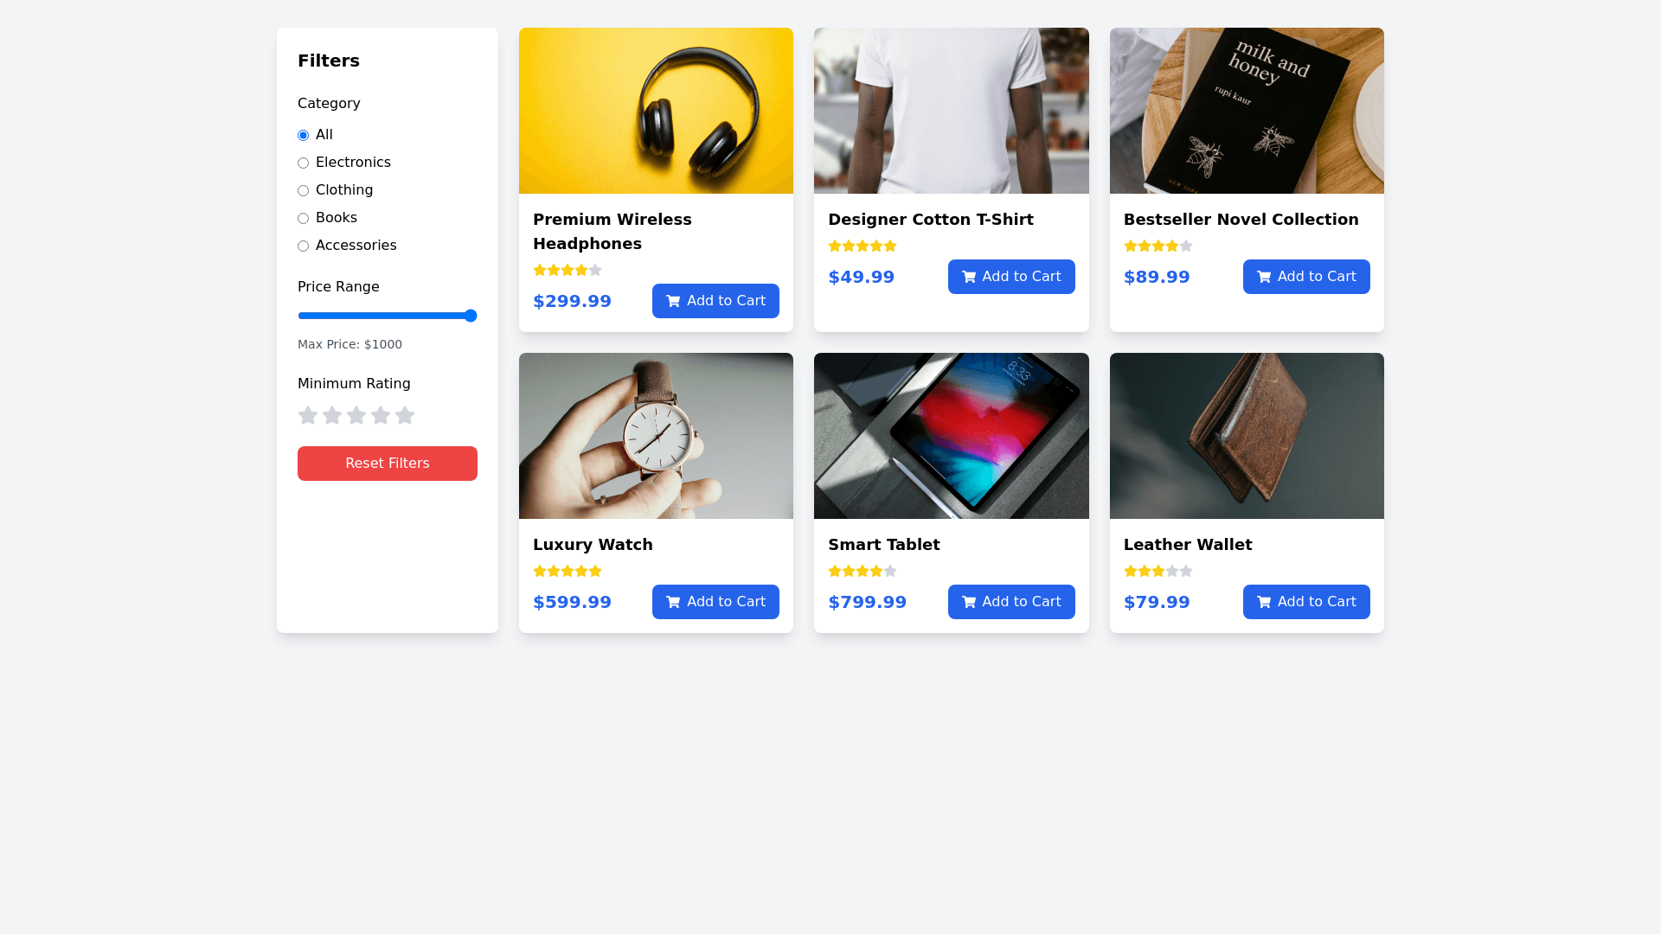Click the Smart Tablet product title

(883, 545)
